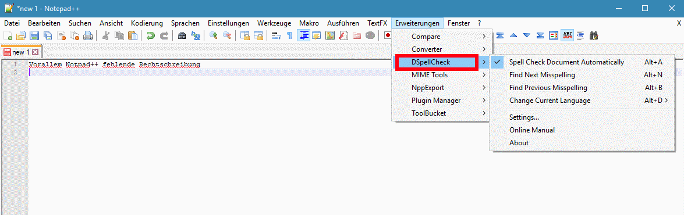684x215 pixels.
Task: Click the Close All documents icon
Action: tap(75, 35)
